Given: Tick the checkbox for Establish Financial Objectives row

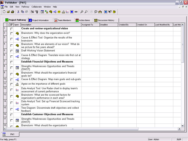Looking at the screenshot, I should pyautogui.click(x=12, y=62).
